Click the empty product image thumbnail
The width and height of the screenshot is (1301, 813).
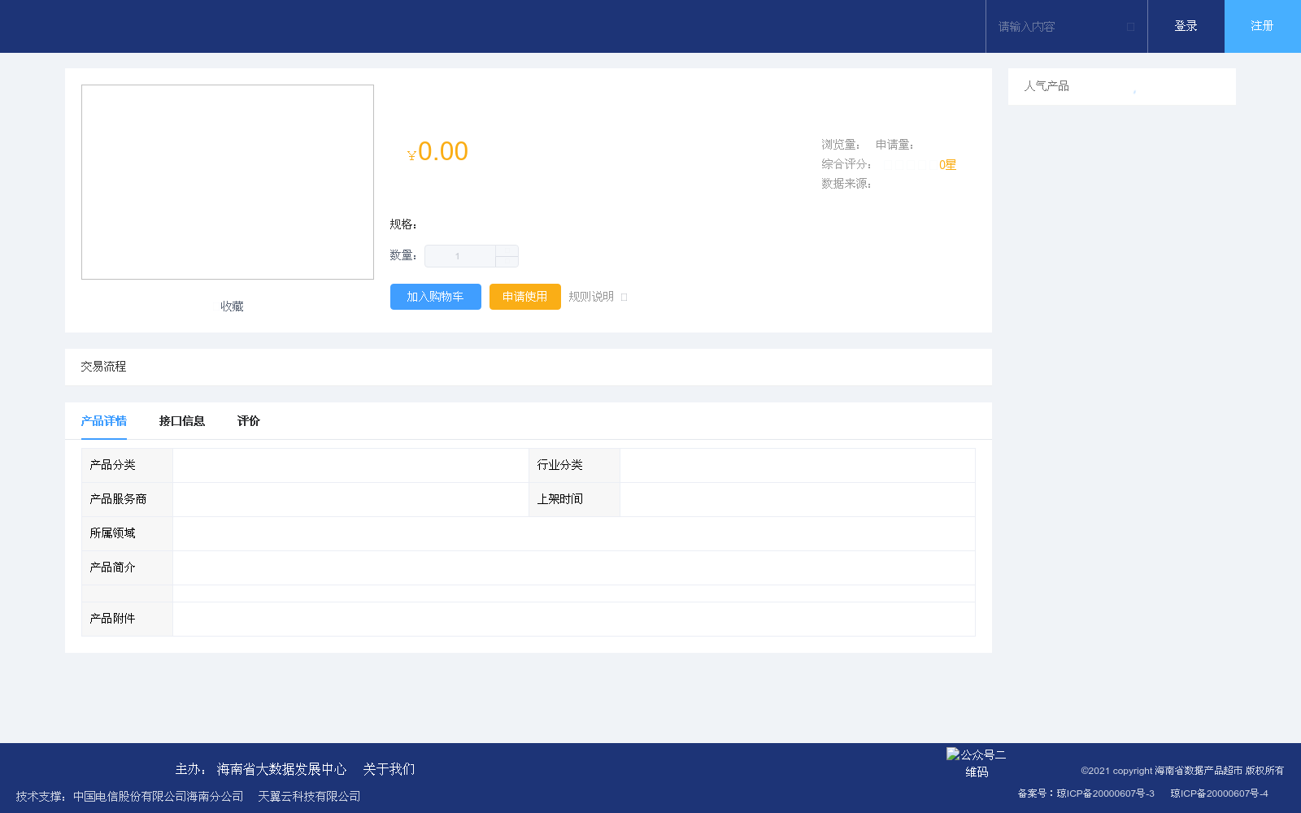click(228, 182)
